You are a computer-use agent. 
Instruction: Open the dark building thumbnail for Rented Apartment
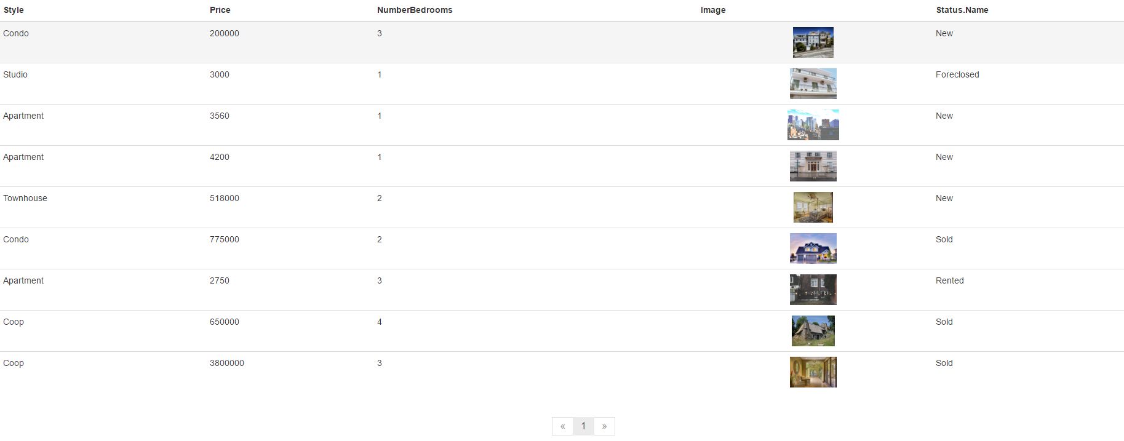[813, 290]
